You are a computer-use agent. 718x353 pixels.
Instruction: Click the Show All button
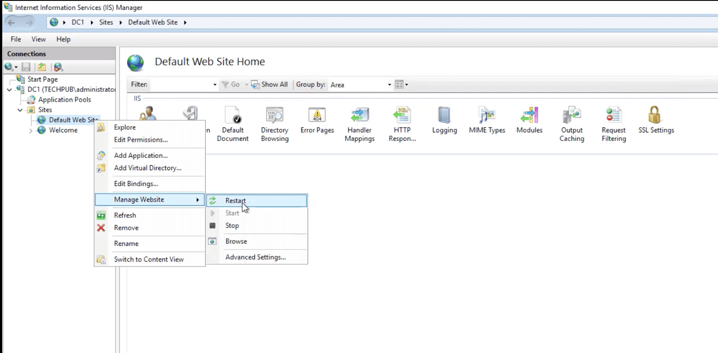coord(269,85)
